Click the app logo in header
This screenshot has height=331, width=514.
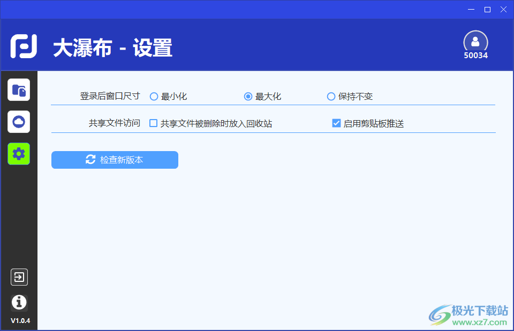click(x=24, y=46)
